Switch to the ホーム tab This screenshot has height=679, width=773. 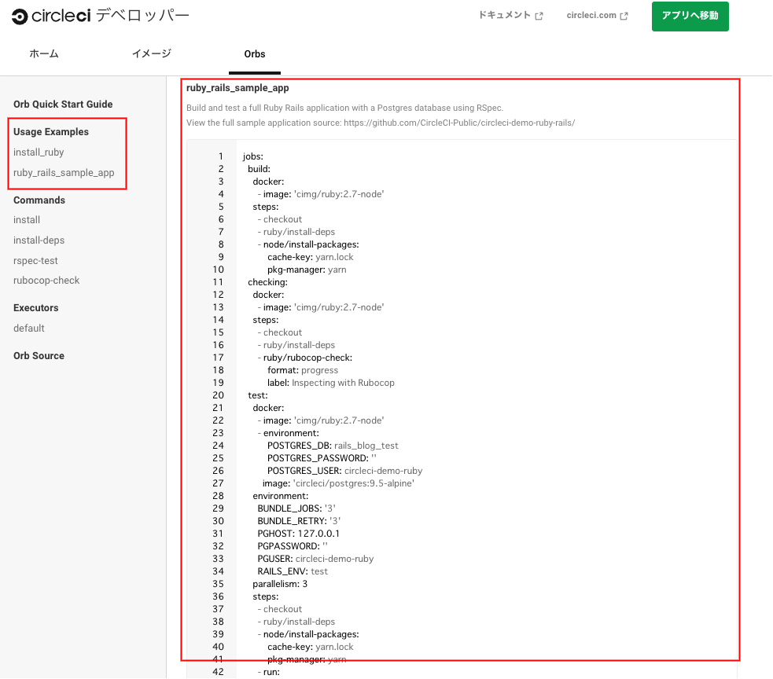44,53
